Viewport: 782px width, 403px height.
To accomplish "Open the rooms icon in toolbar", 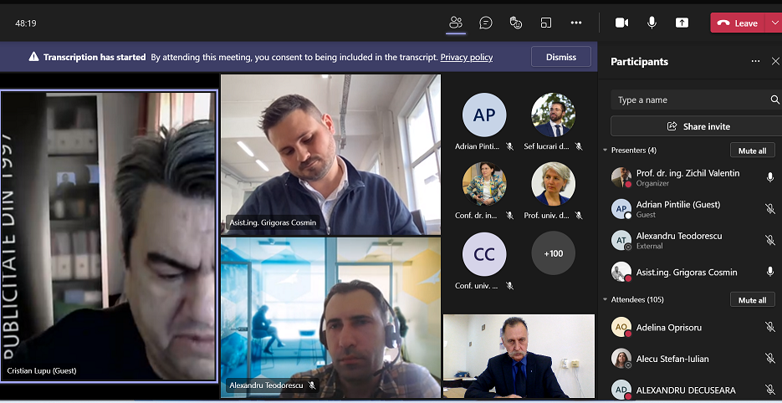I will tap(546, 23).
